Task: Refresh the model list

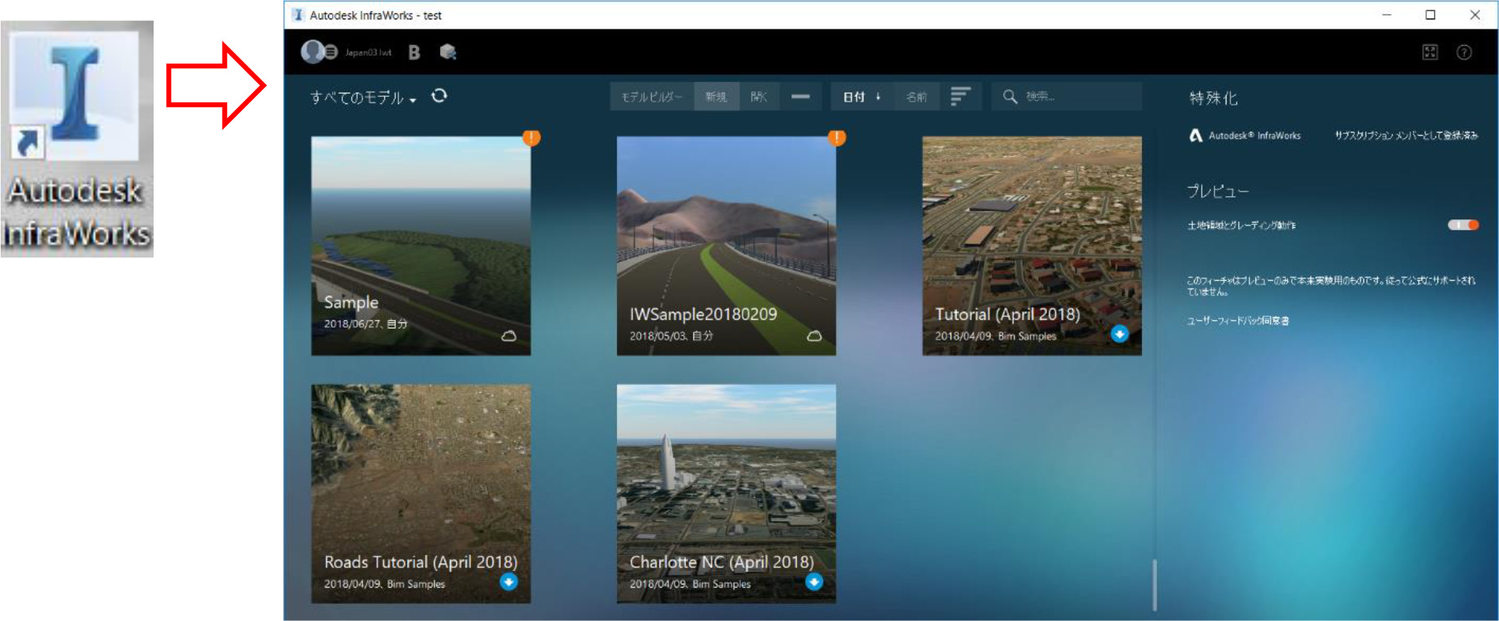Action: [x=439, y=96]
